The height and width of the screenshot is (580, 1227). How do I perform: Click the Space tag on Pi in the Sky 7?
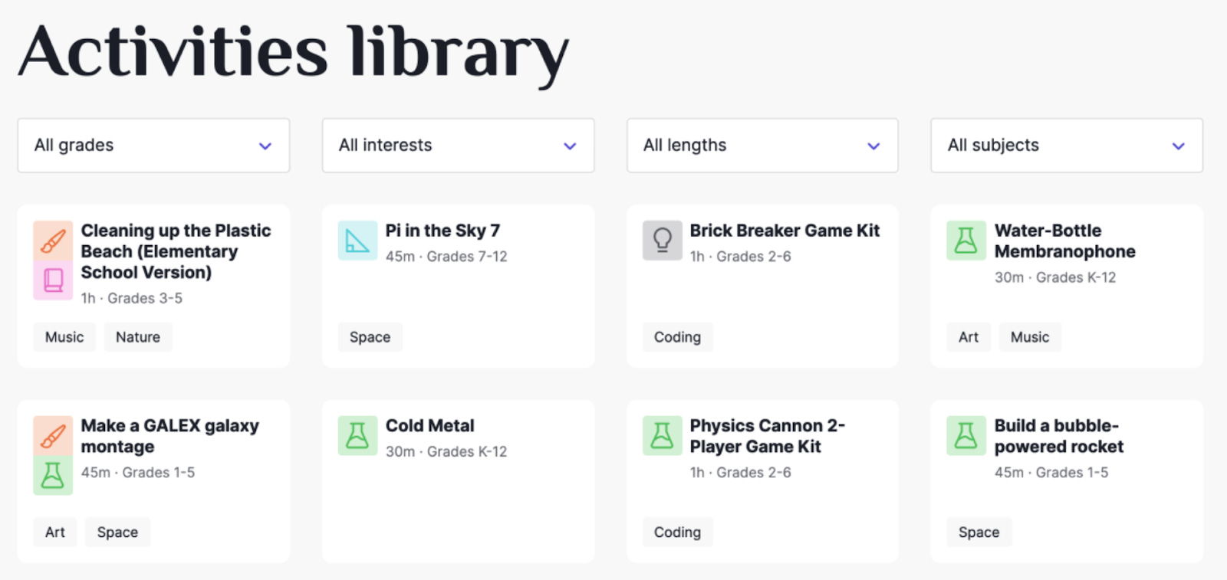point(370,337)
